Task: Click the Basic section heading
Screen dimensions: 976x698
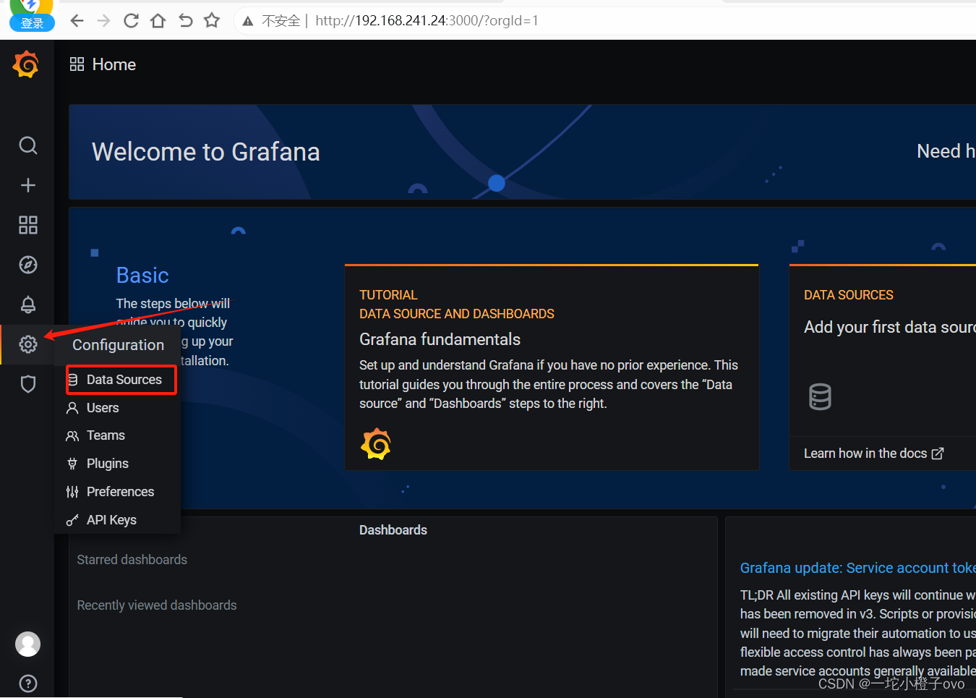Action: (x=142, y=276)
